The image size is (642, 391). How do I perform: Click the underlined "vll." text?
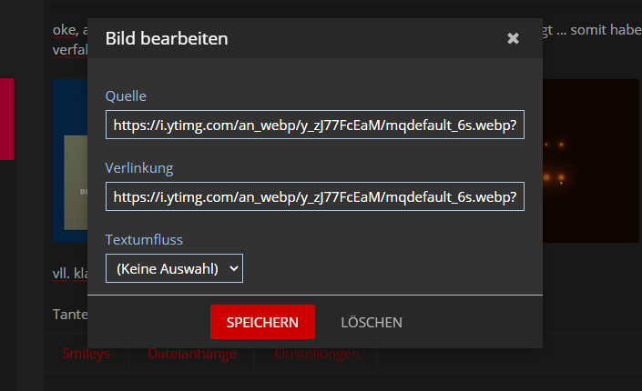(x=62, y=272)
